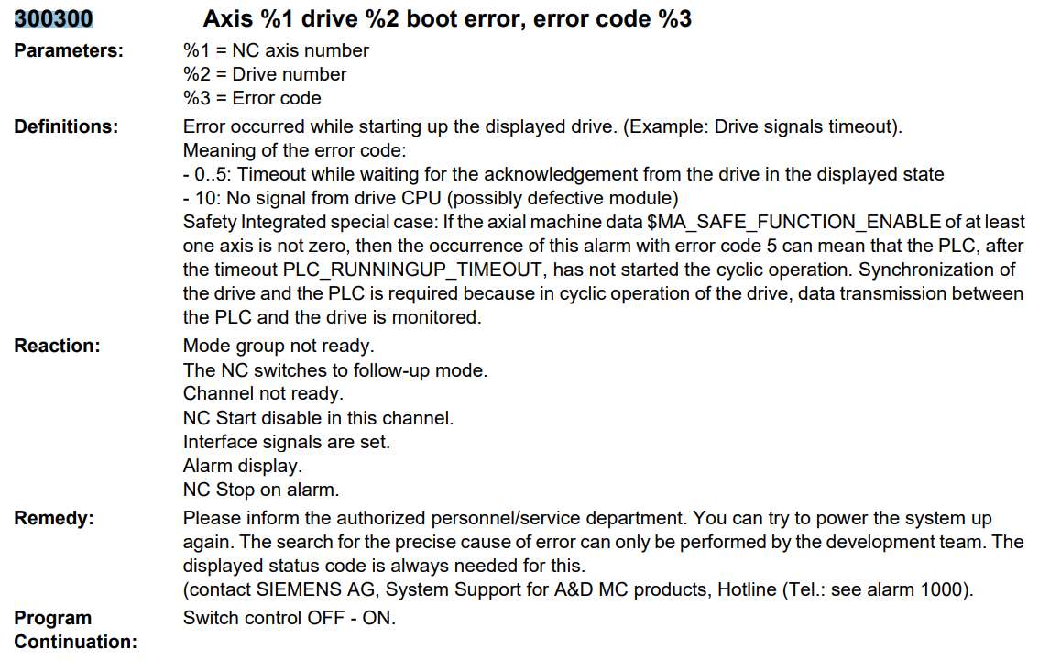
Task: Click the '%1 = NC axis number' line
Action: pos(276,51)
